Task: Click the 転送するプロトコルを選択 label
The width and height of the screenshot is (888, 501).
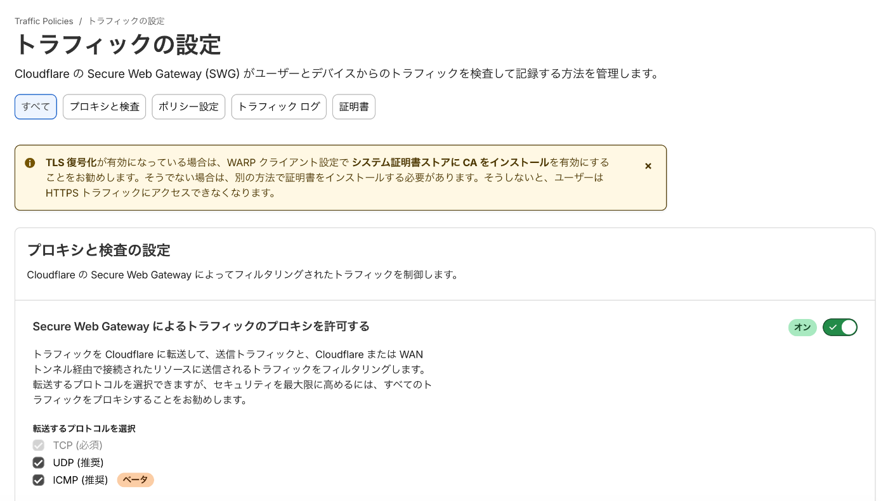Action: tap(84, 429)
